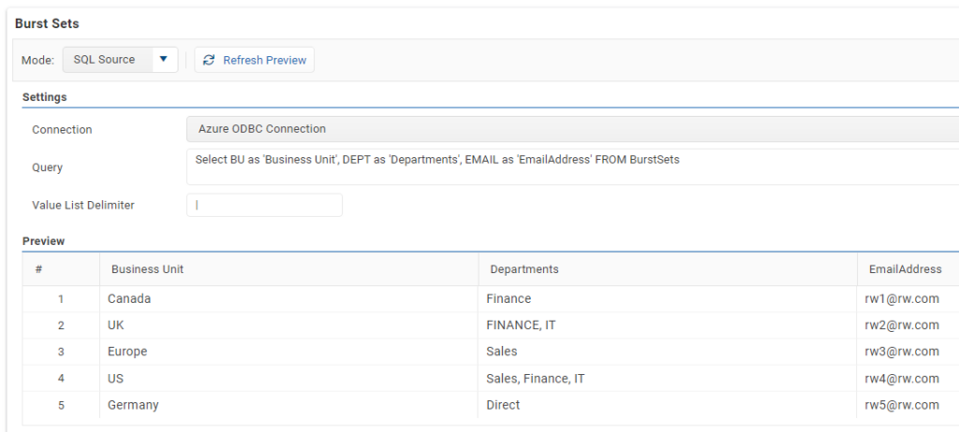
Task: Select the Canada row in preview
Action: [x=129, y=299]
